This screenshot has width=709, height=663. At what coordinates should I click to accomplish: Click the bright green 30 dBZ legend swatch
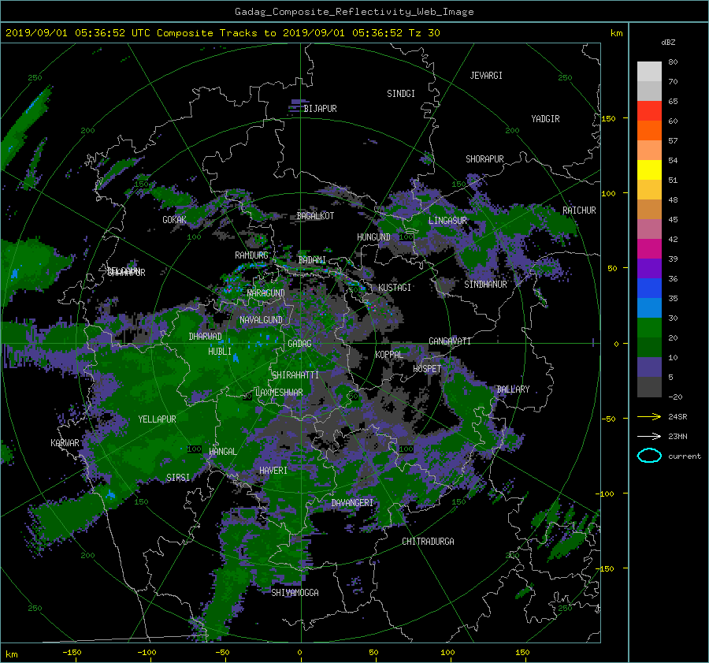coord(649,327)
